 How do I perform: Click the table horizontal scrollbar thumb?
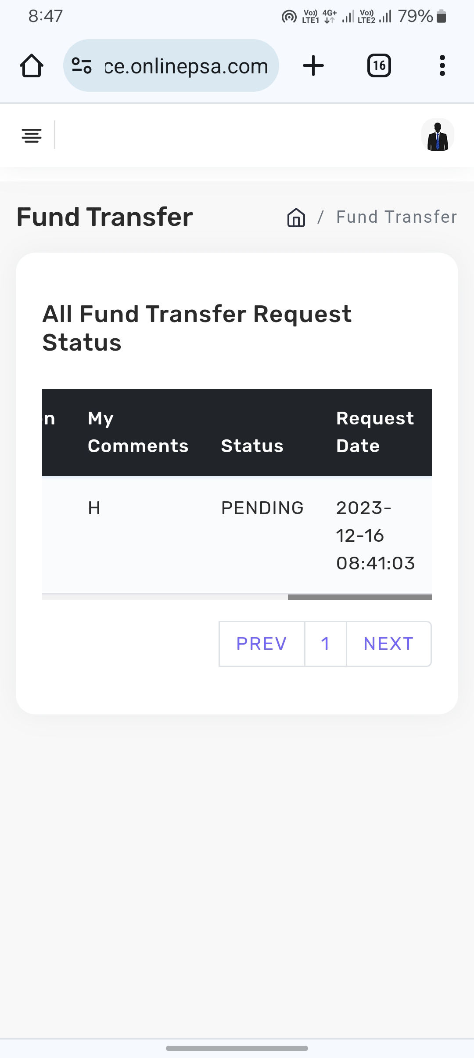(359, 597)
